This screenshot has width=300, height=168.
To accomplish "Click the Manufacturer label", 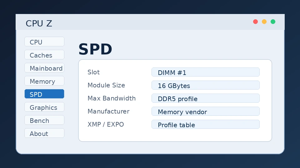I will click(108, 111).
